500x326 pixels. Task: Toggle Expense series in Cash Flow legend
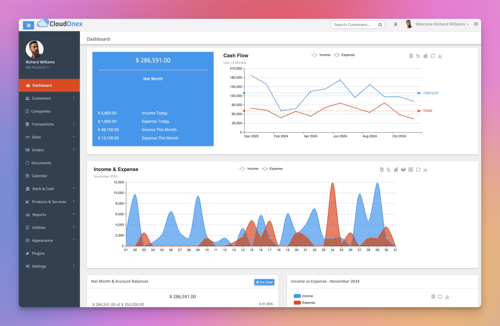coord(344,55)
